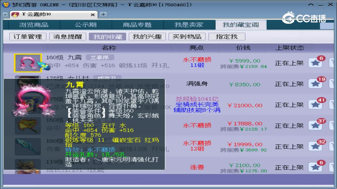
Task: Click 跨服费¥3599.92 text
Action: tap(244, 150)
